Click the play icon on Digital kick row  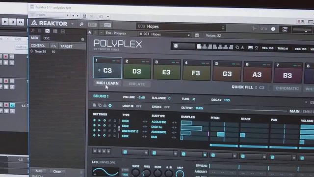click(99, 125)
